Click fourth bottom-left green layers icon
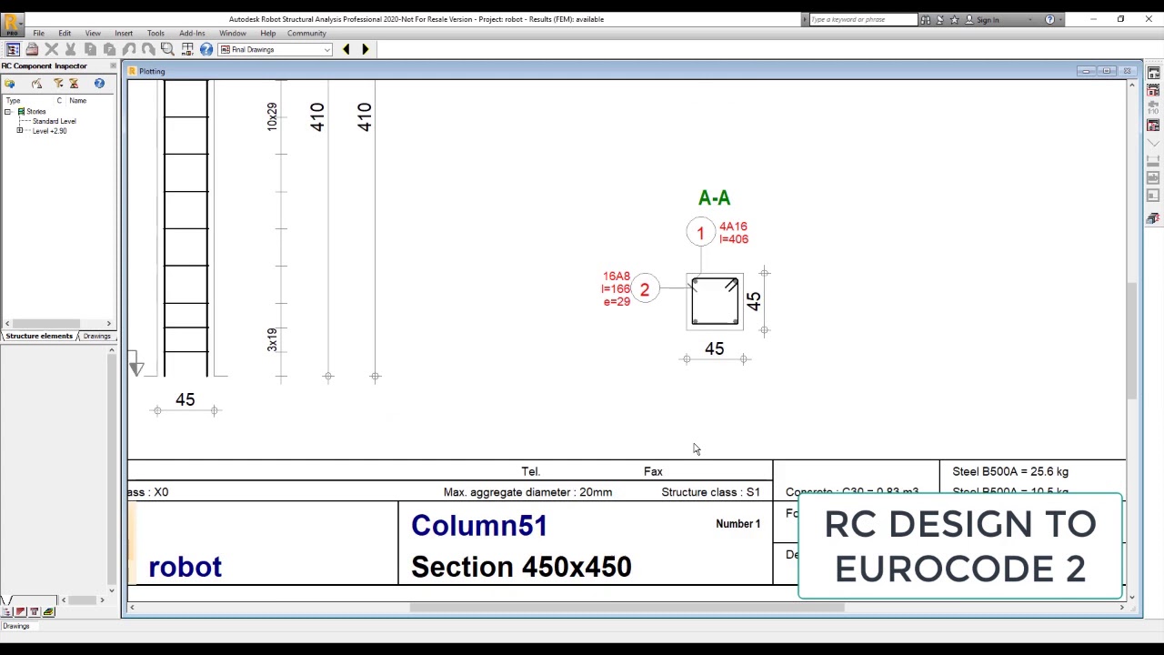 coord(49,612)
